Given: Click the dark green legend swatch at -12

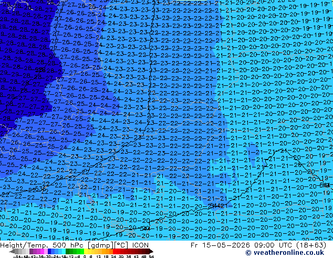Looking at the screenshot, I should (x=68, y=251).
